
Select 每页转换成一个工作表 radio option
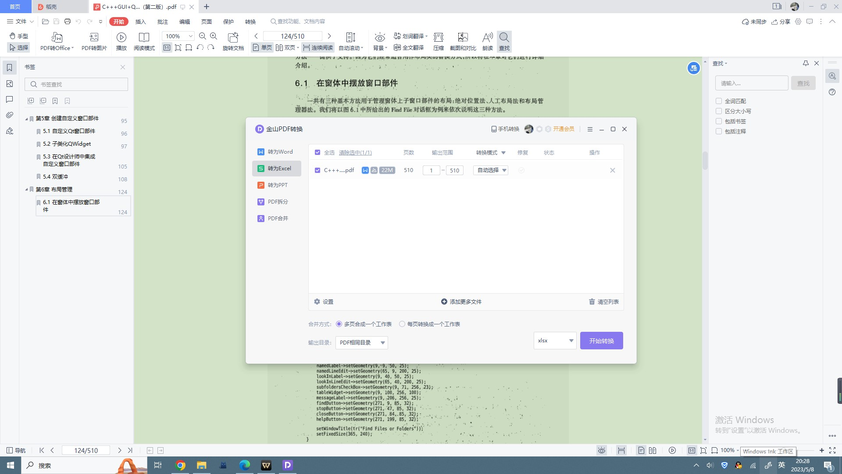(402, 324)
